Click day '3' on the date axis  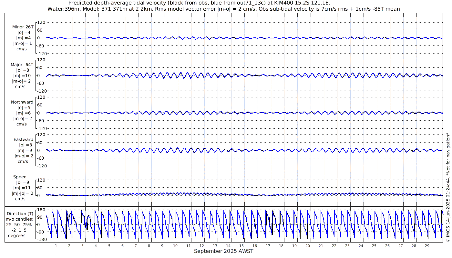(x=83, y=246)
